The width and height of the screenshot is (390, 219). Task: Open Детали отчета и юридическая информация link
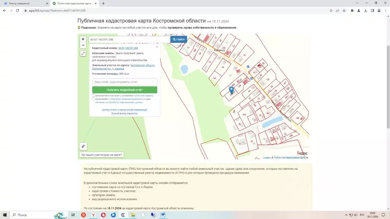[125, 109]
